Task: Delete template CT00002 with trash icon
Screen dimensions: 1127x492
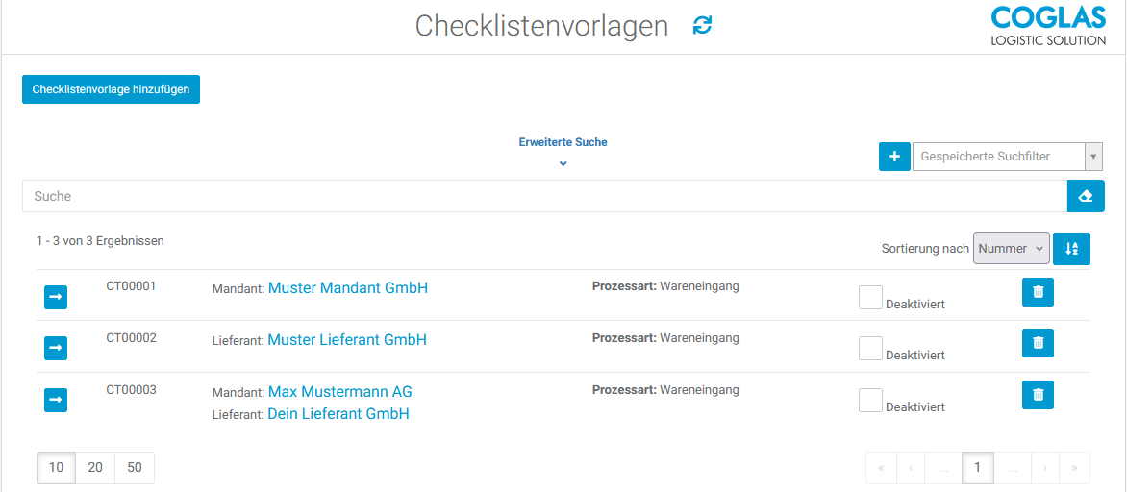Action: click(x=1038, y=343)
